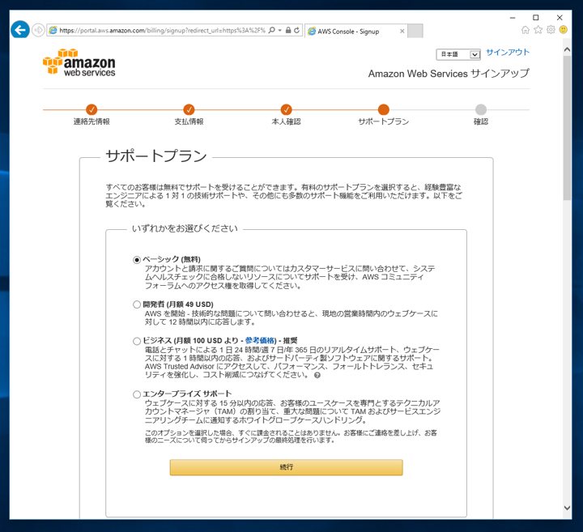
Task: Click the scrollbar up arrow
Action: pos(567,49)
